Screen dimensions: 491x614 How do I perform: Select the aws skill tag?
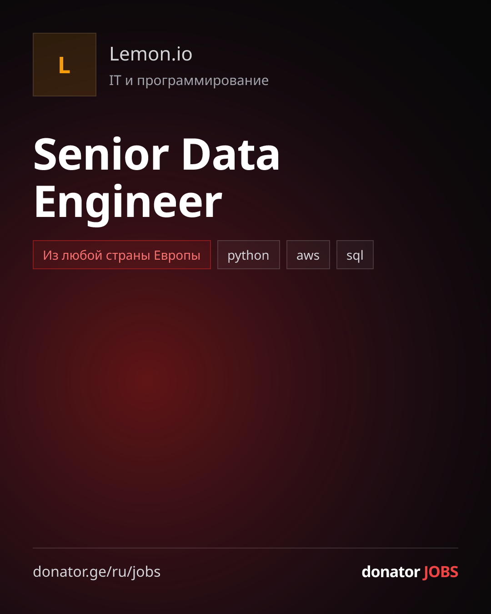click(308, 255)
